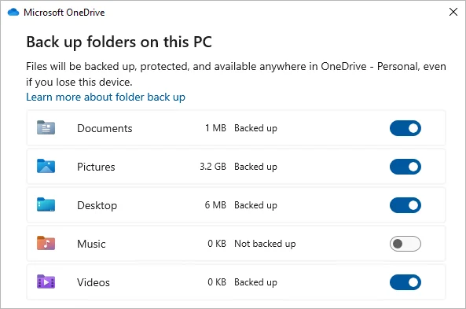
Task: Click the Back up folders heading
Action: pyautogui.click(x=119, y=42)
